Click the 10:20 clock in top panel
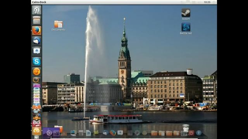Screen dimensions: 248x139 pyautogui.click(x=207, y=2)
